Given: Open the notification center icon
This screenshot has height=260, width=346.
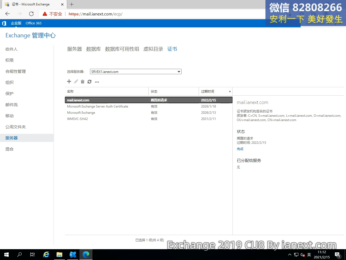Looking at the screenshot, I should coord(338,255).
